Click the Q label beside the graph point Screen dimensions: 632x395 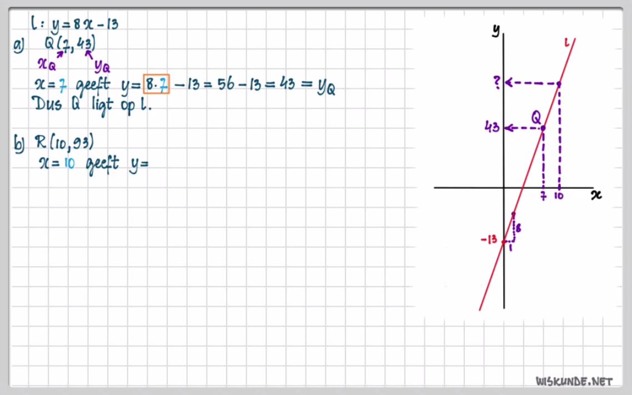click(536, 118)
